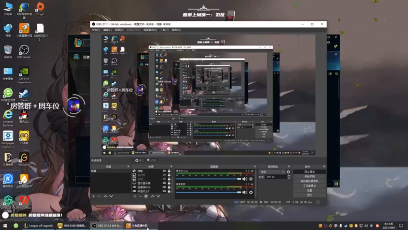Add a new scene with the plus icon
Screen dimensions: 408x230
(93, 196)
